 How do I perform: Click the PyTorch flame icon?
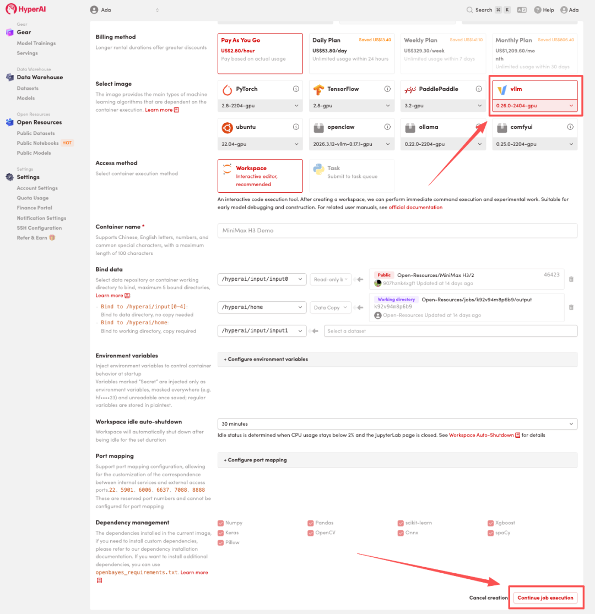tap(227, 89)
